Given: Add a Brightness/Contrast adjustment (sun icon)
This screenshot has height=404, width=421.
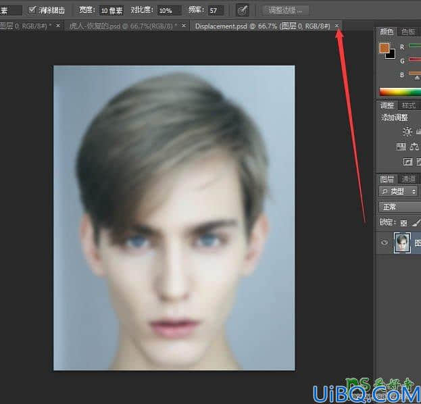Looking at the screenshot, I should [x=407, y=132].
